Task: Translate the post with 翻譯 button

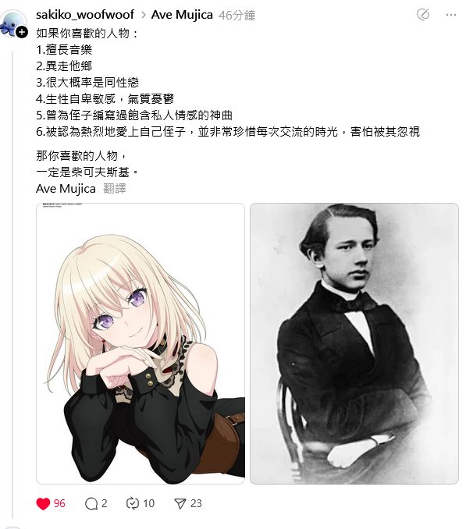Action: pyautogui.click(x=115, y=189)
